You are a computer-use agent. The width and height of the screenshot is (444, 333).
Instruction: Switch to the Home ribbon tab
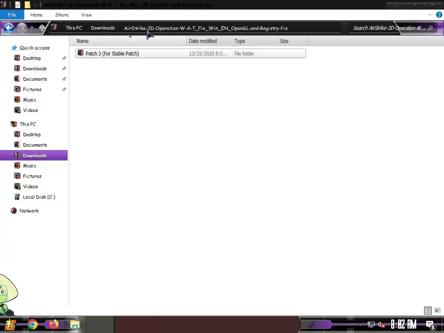pos(36,15)
